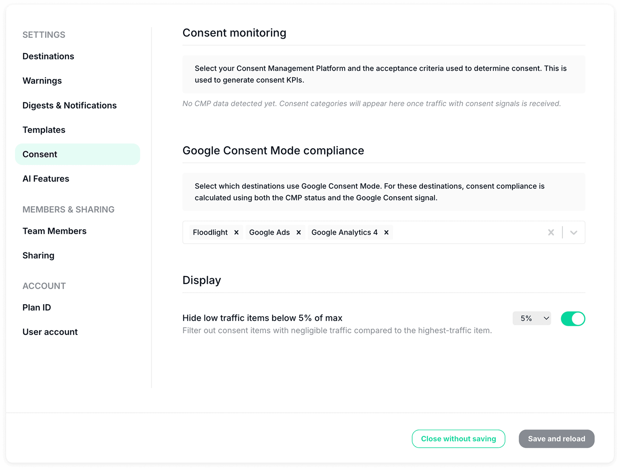Open the 5% threshold dropdown

(x=532, y=319)
